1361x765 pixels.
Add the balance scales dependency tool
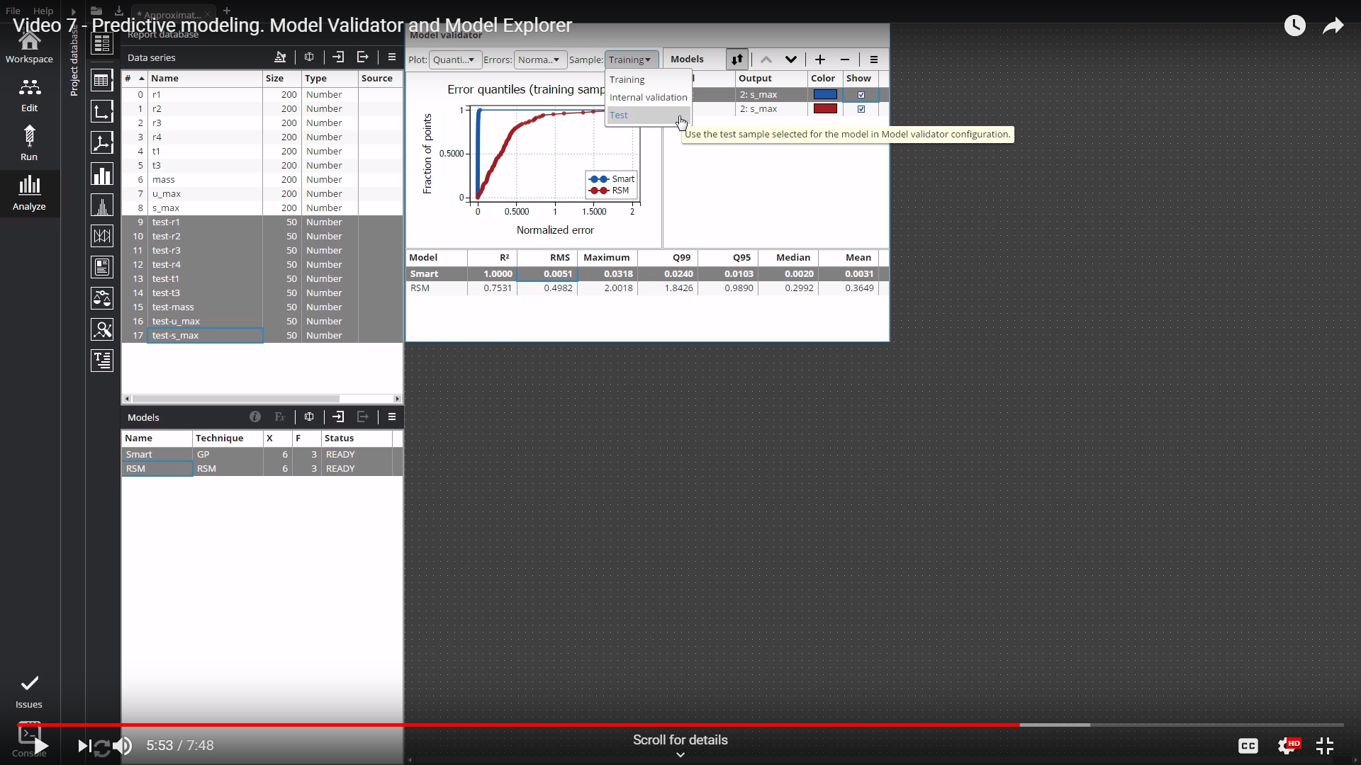coord(102,298)
